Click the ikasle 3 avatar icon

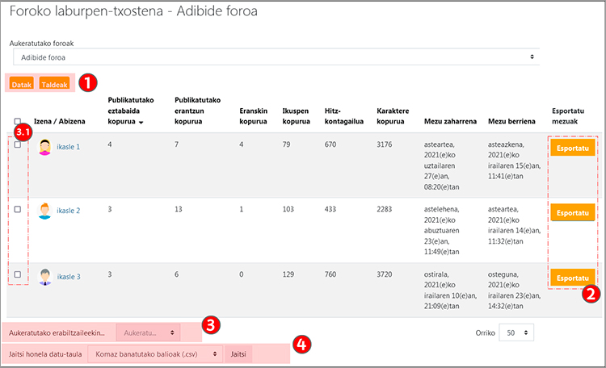[x=45, y=276]
